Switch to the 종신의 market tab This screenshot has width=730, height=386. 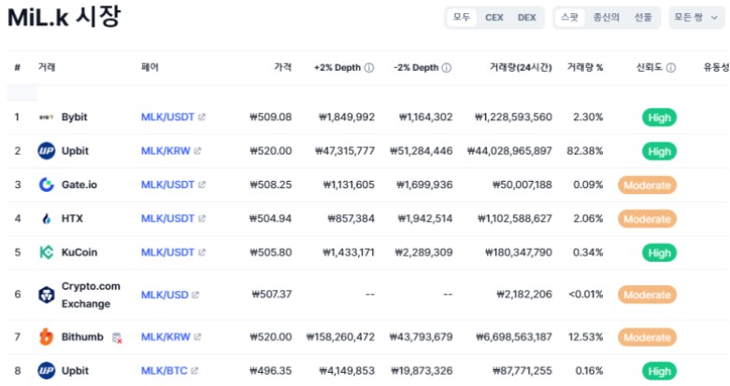pos(607,17)
